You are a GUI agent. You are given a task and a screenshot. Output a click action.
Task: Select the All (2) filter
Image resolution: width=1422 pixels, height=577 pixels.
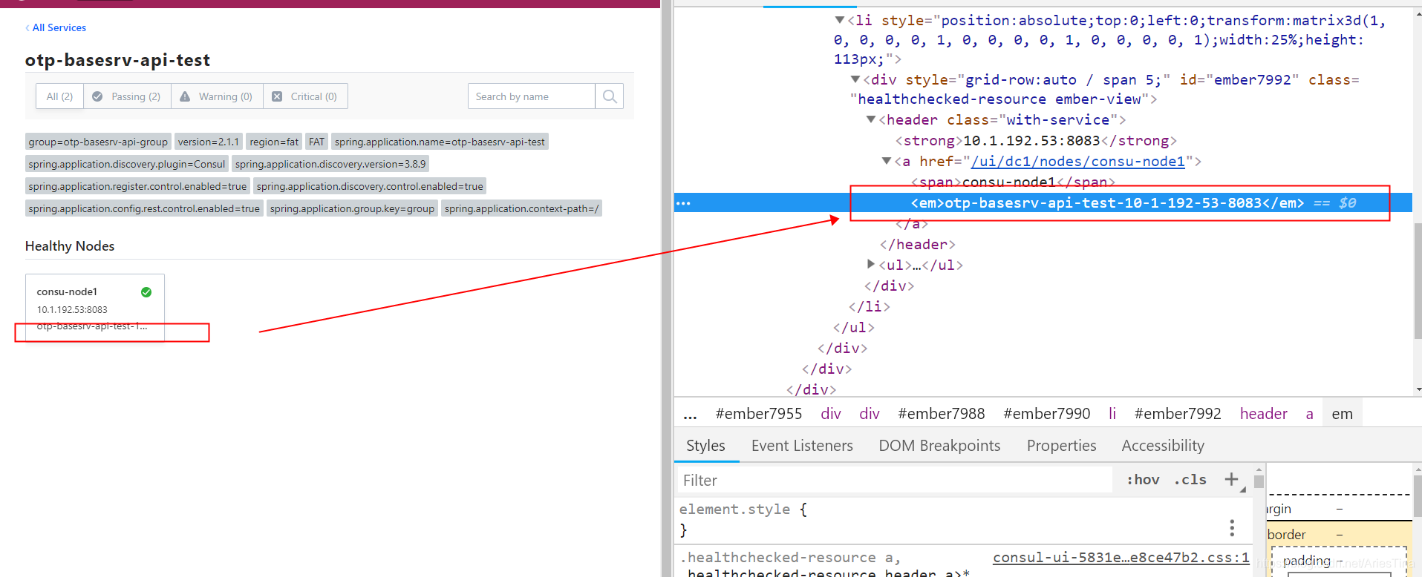(x=59, y=96)
